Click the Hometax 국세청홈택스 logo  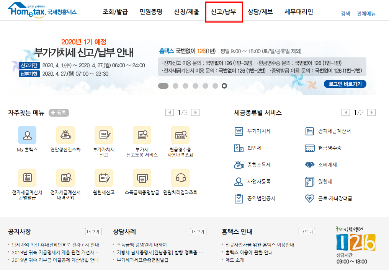pyautogui.click(x=42, y=10)
